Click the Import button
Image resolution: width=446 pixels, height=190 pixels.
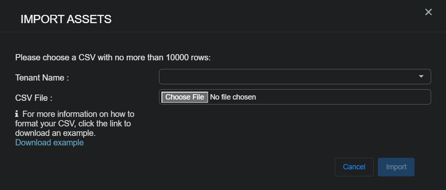[x=396, y=167]
